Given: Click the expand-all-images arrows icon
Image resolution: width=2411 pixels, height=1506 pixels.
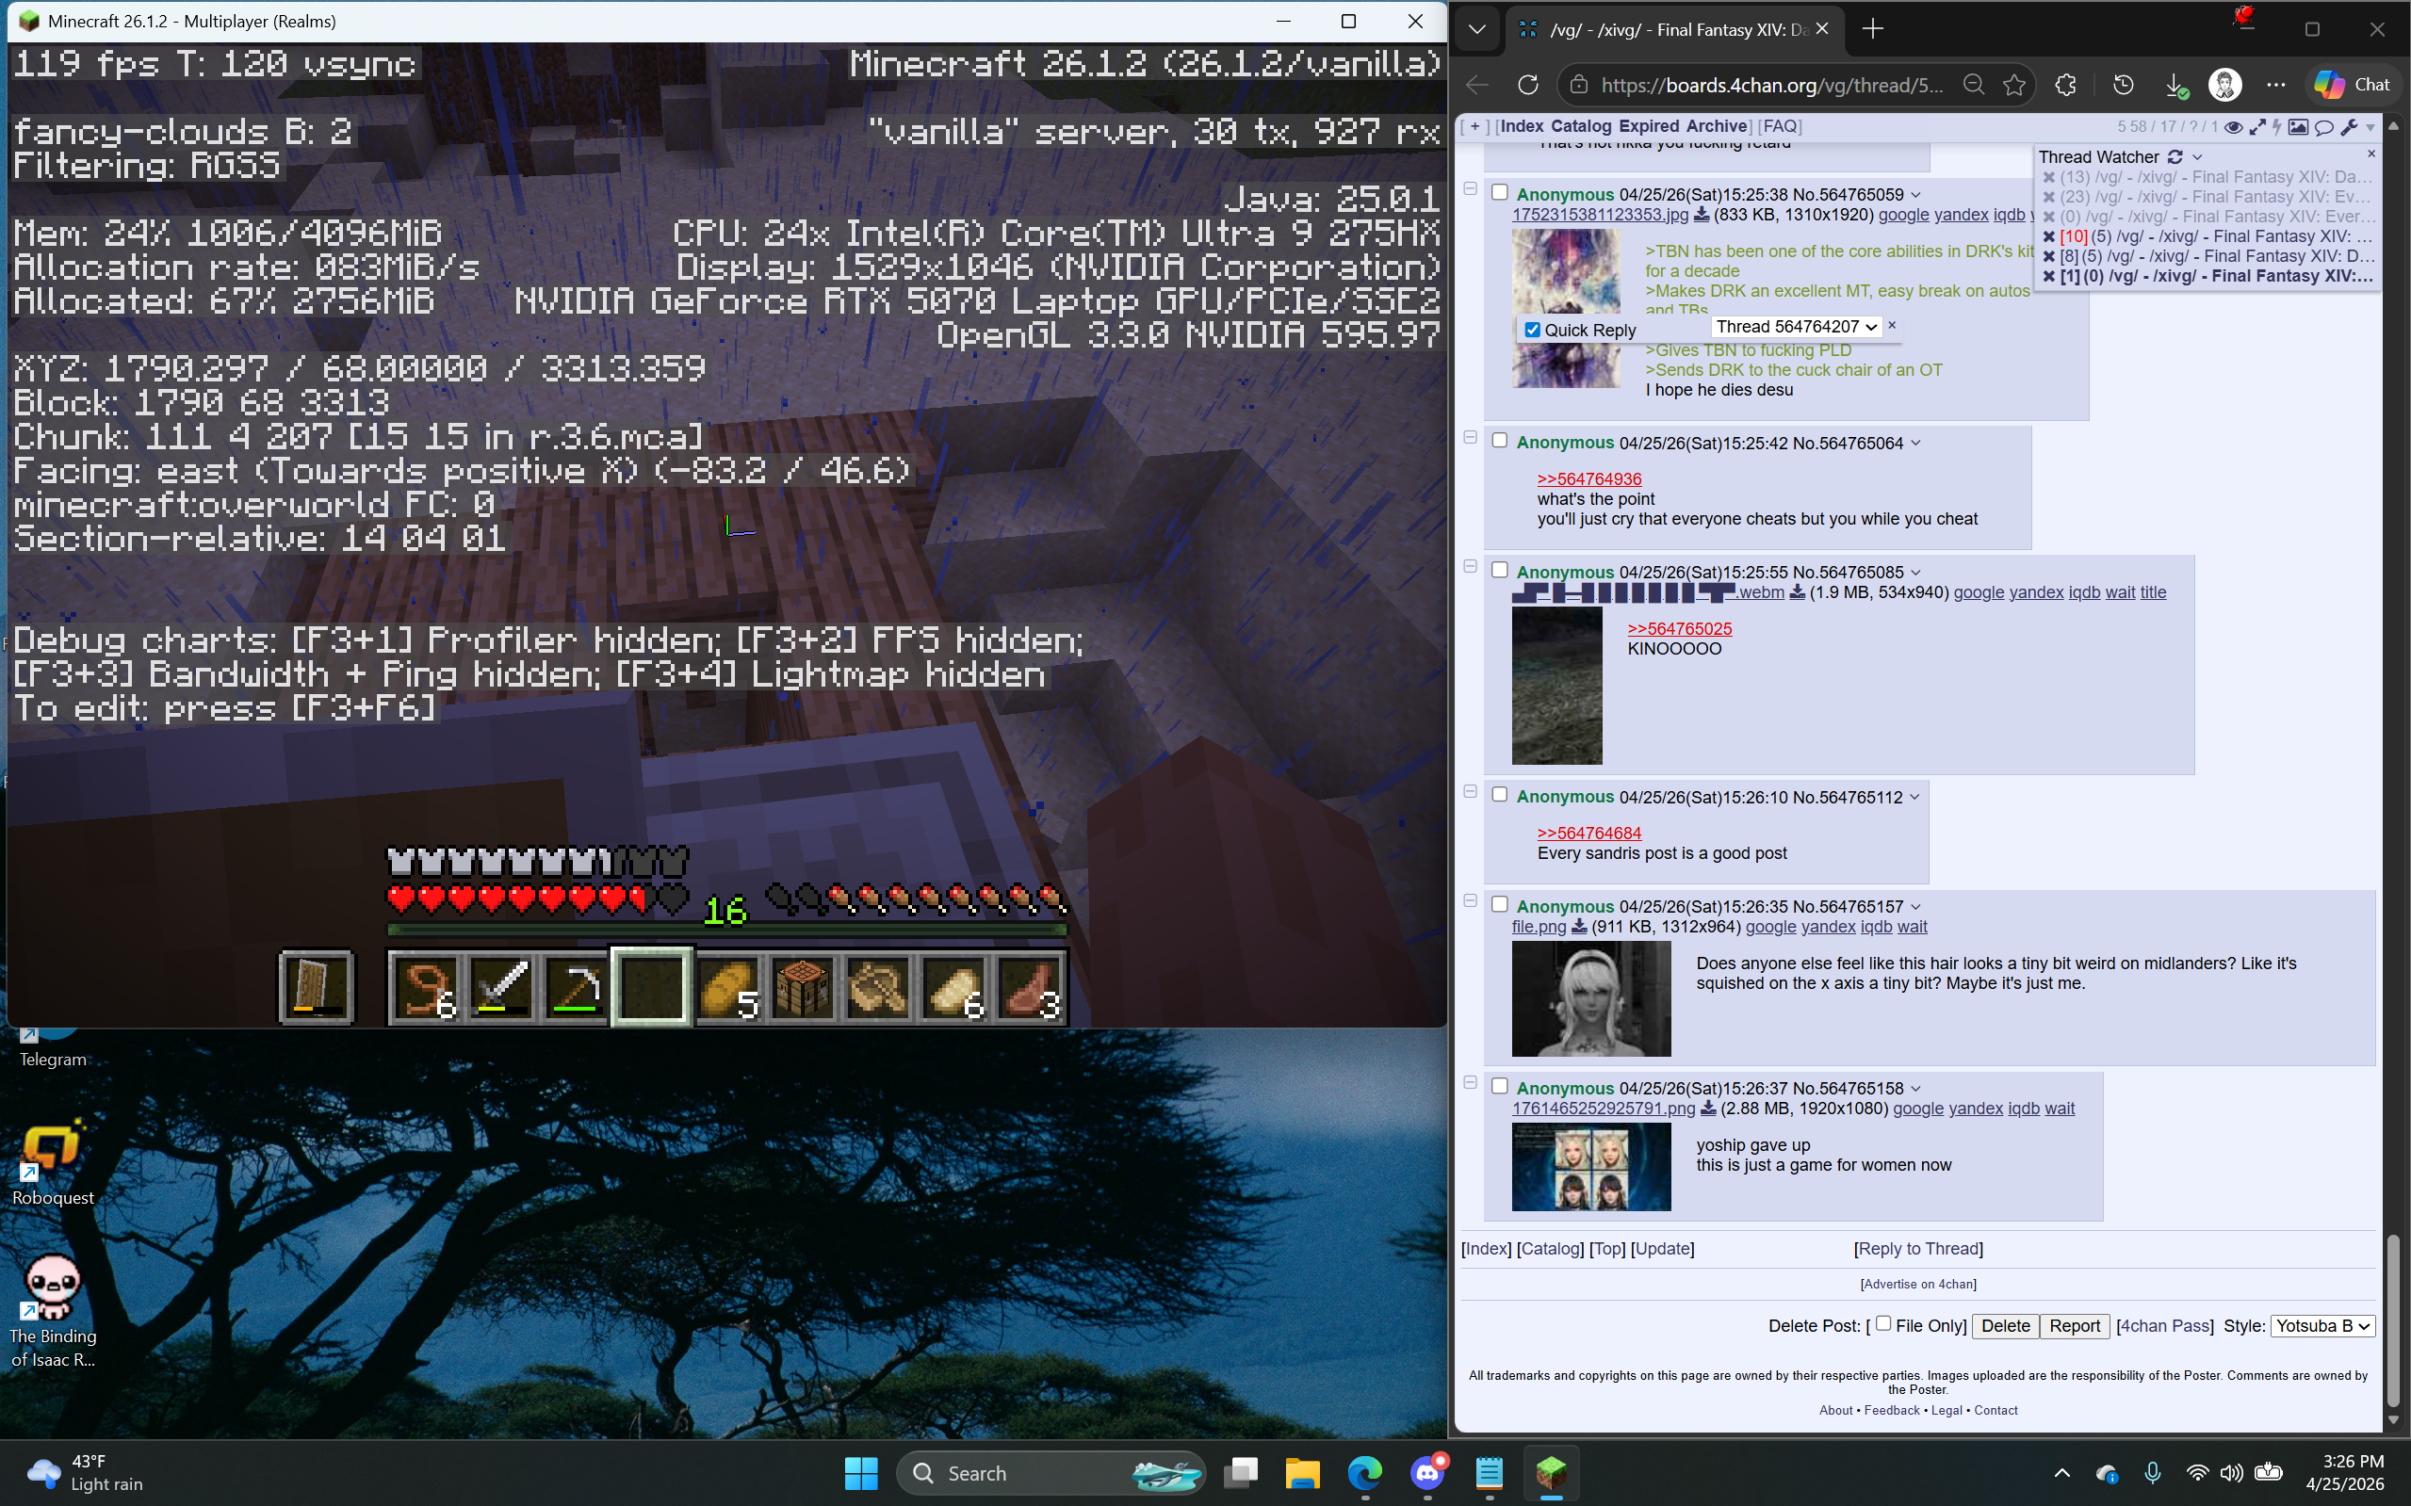Looking at the screenshot, I should [2257, 126].
